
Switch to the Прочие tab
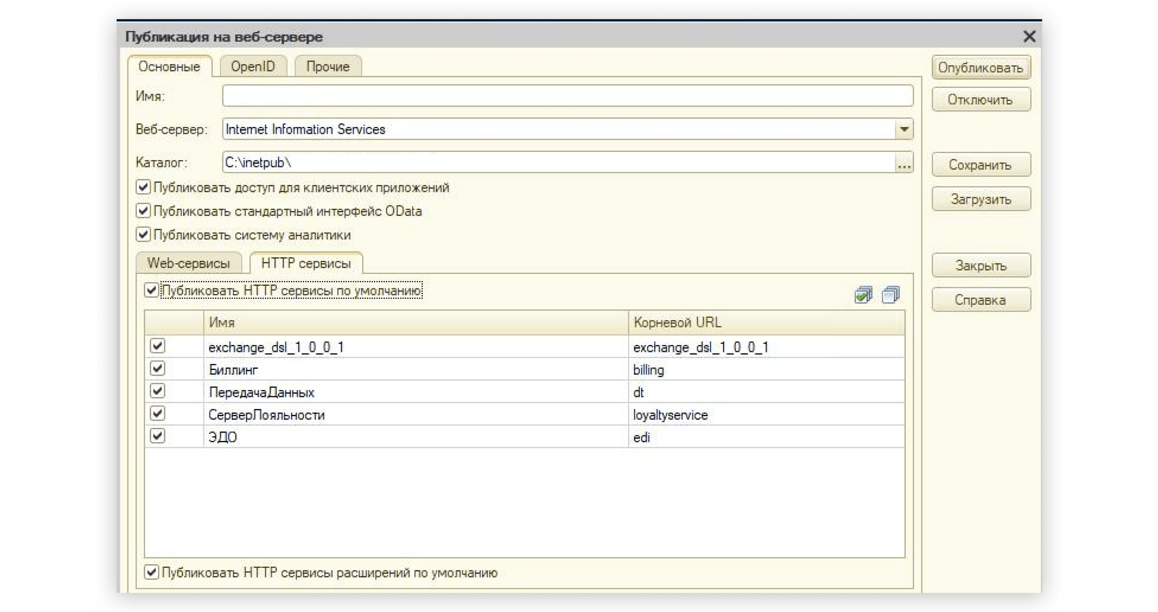pos(328,67)
